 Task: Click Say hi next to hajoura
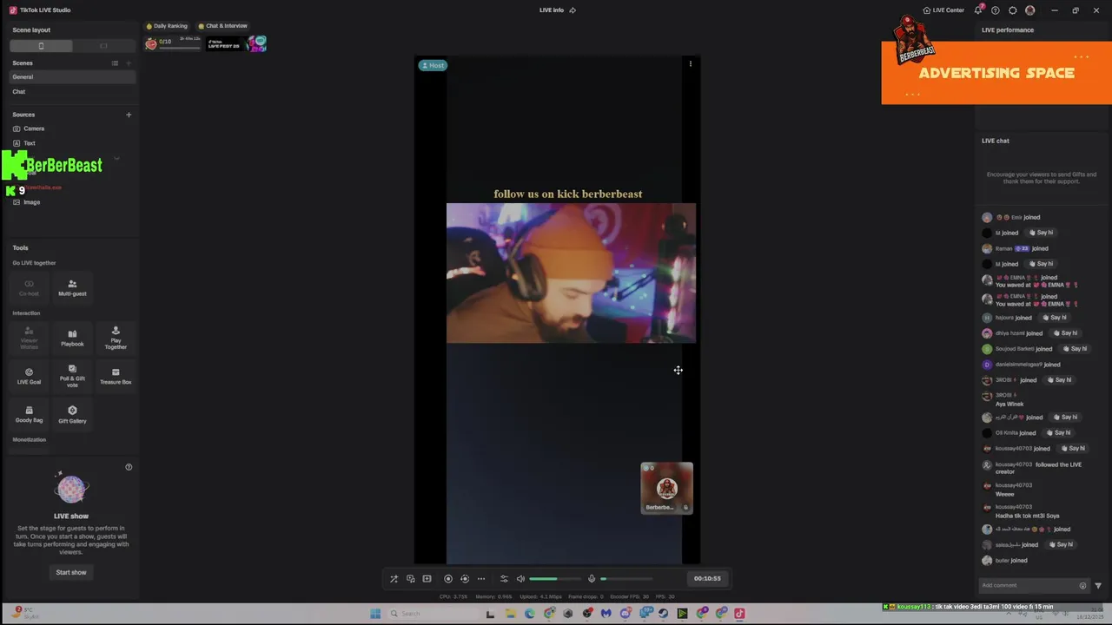pyautogui.click(x=1056, y=318)
